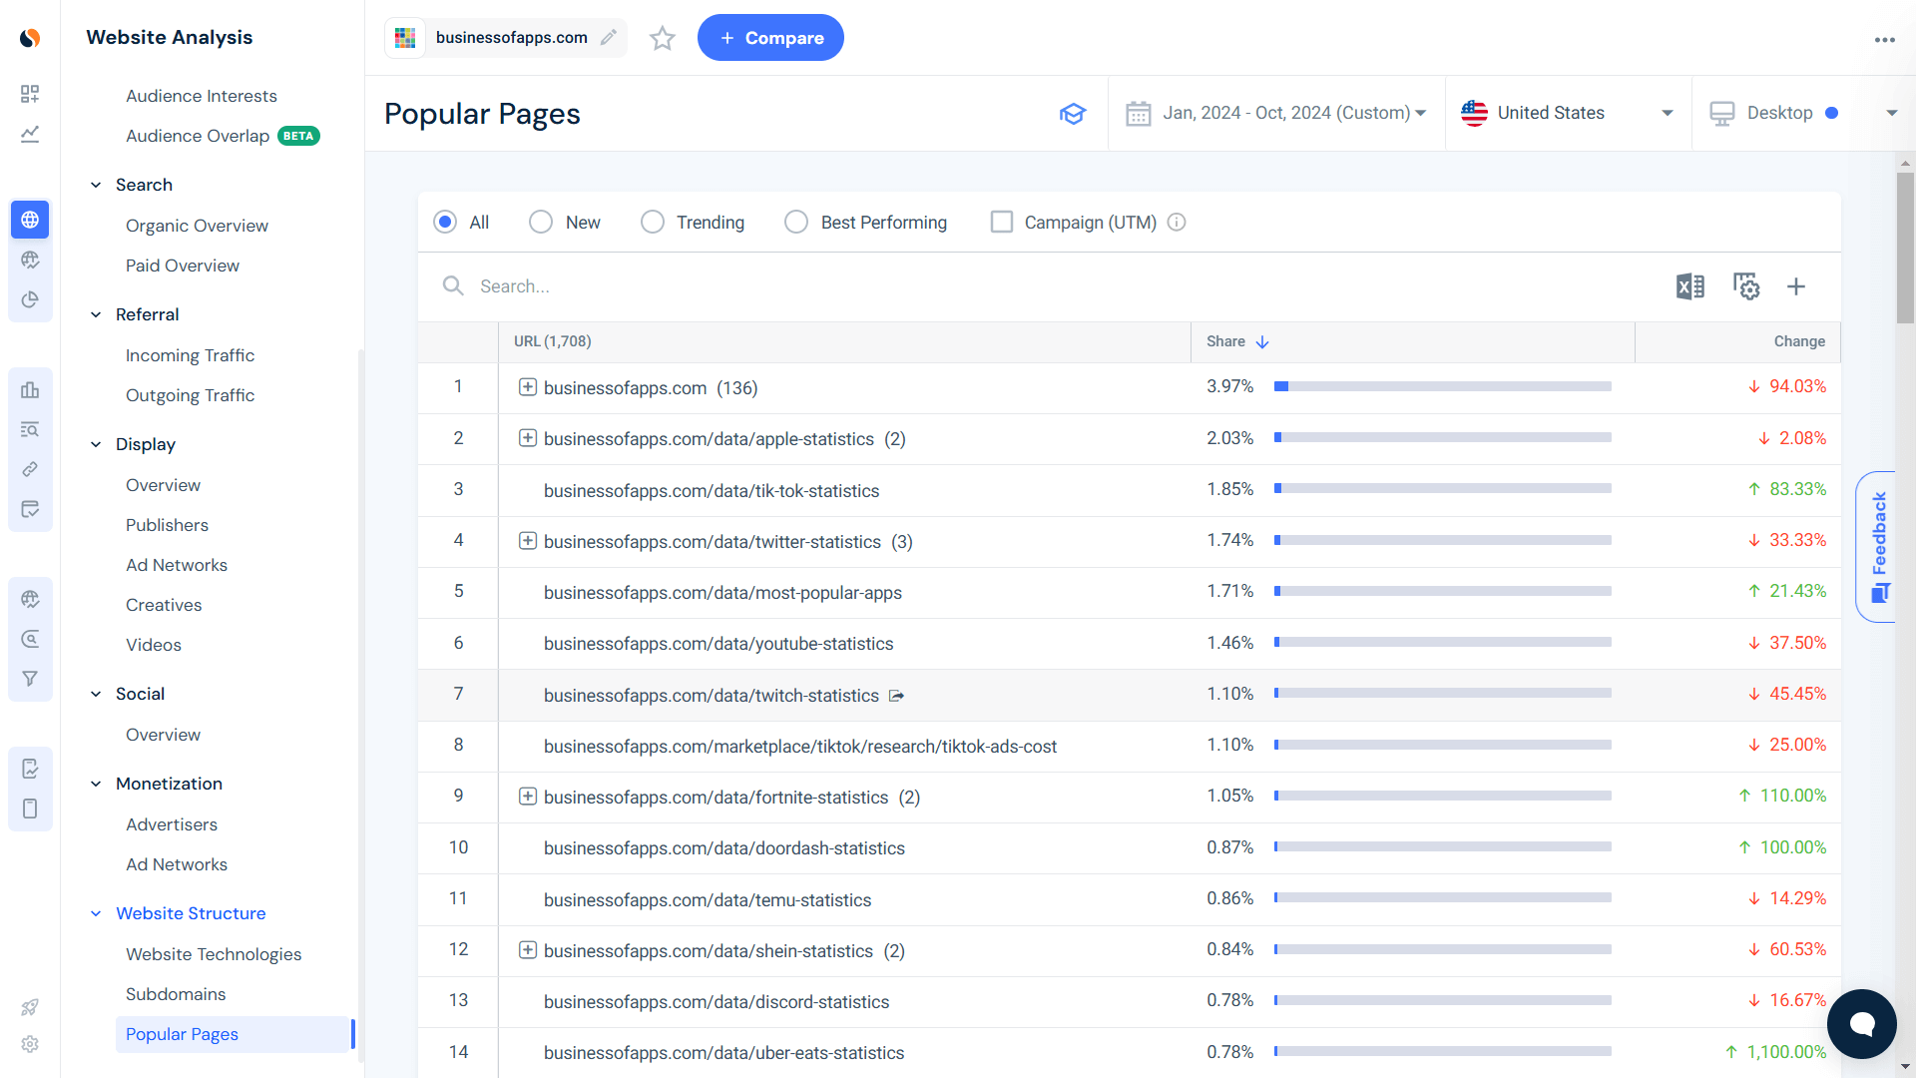Select the New radio button filter
This screenshot has height=1078, width=1916.
(540, 222)
